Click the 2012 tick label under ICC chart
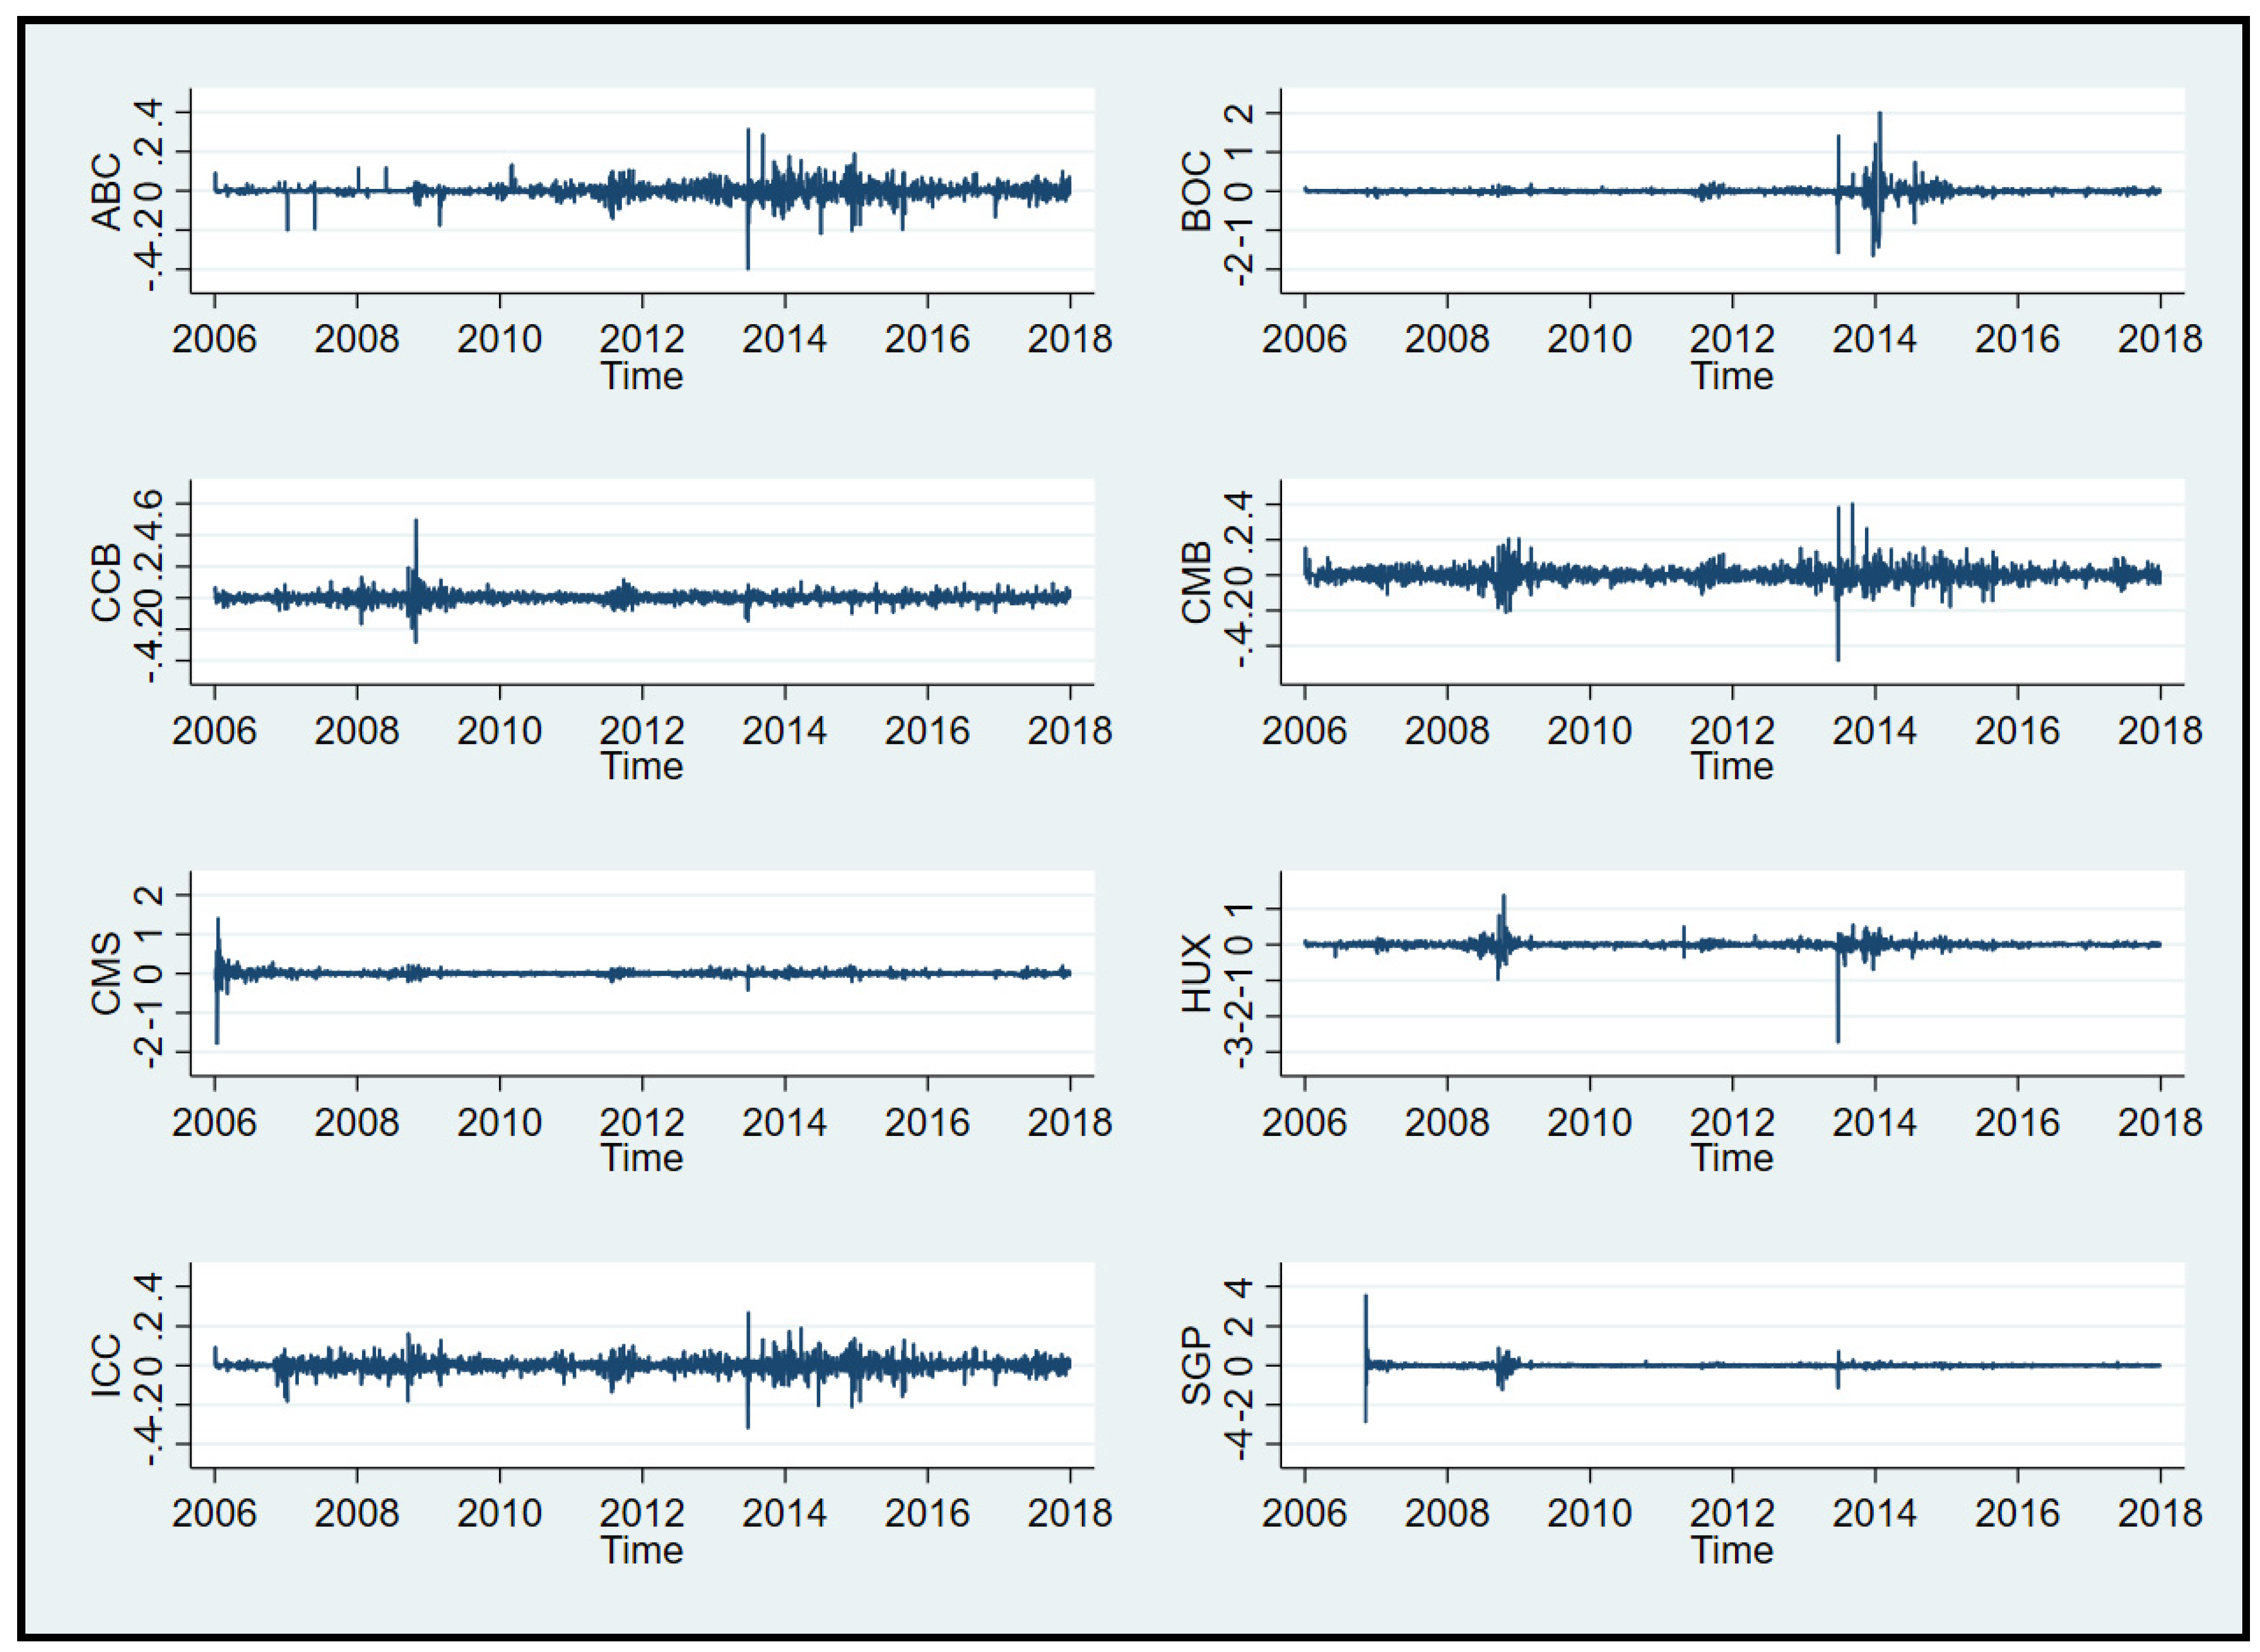 tap(642, 1513)
